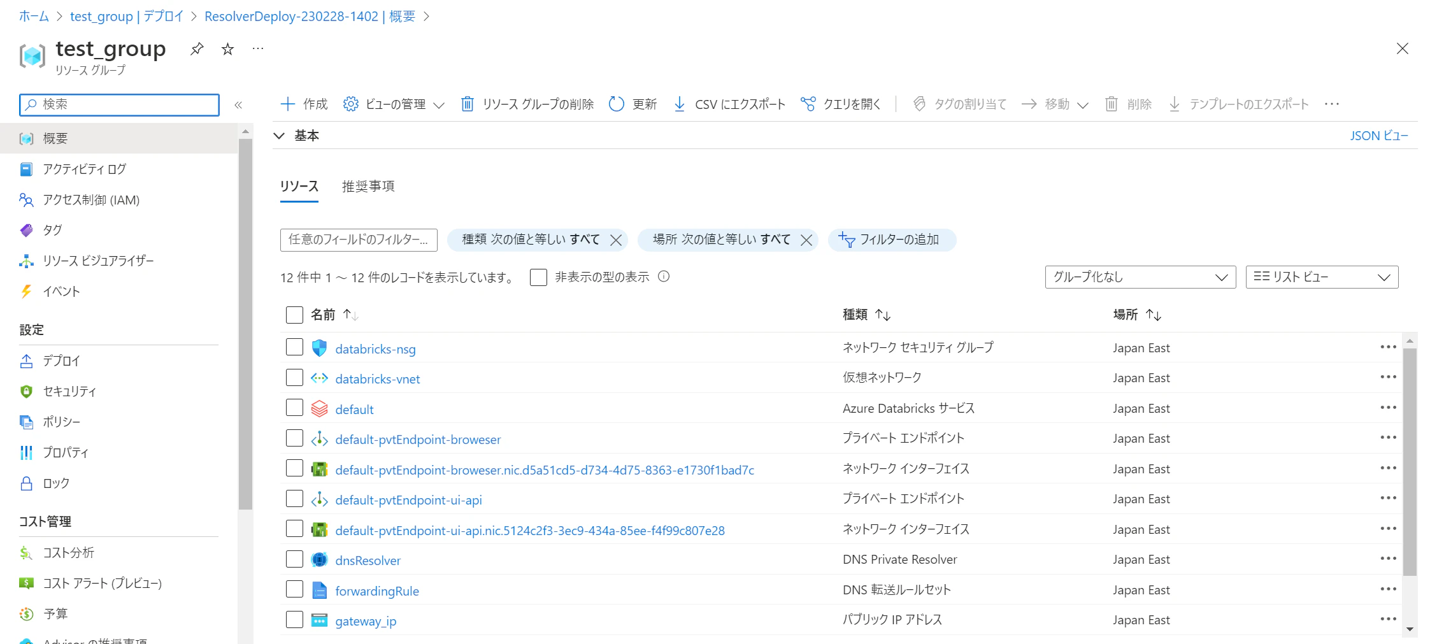
Task: Collapse the 基本 section chevron
Action: pyautogui.click(x=279, y=136)
